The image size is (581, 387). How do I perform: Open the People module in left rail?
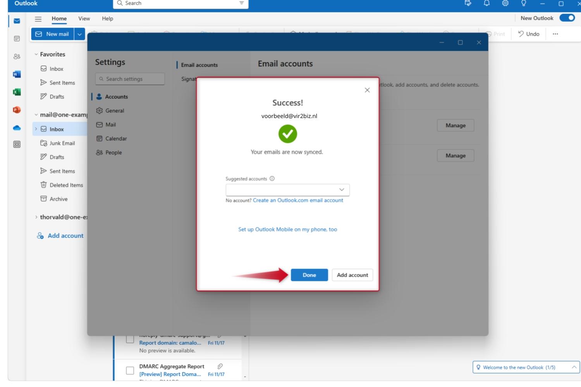[17, 57]
